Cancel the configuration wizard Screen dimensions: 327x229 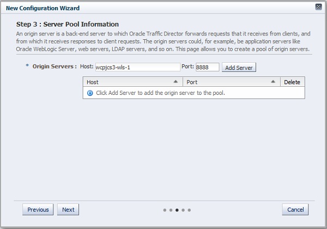295,209
